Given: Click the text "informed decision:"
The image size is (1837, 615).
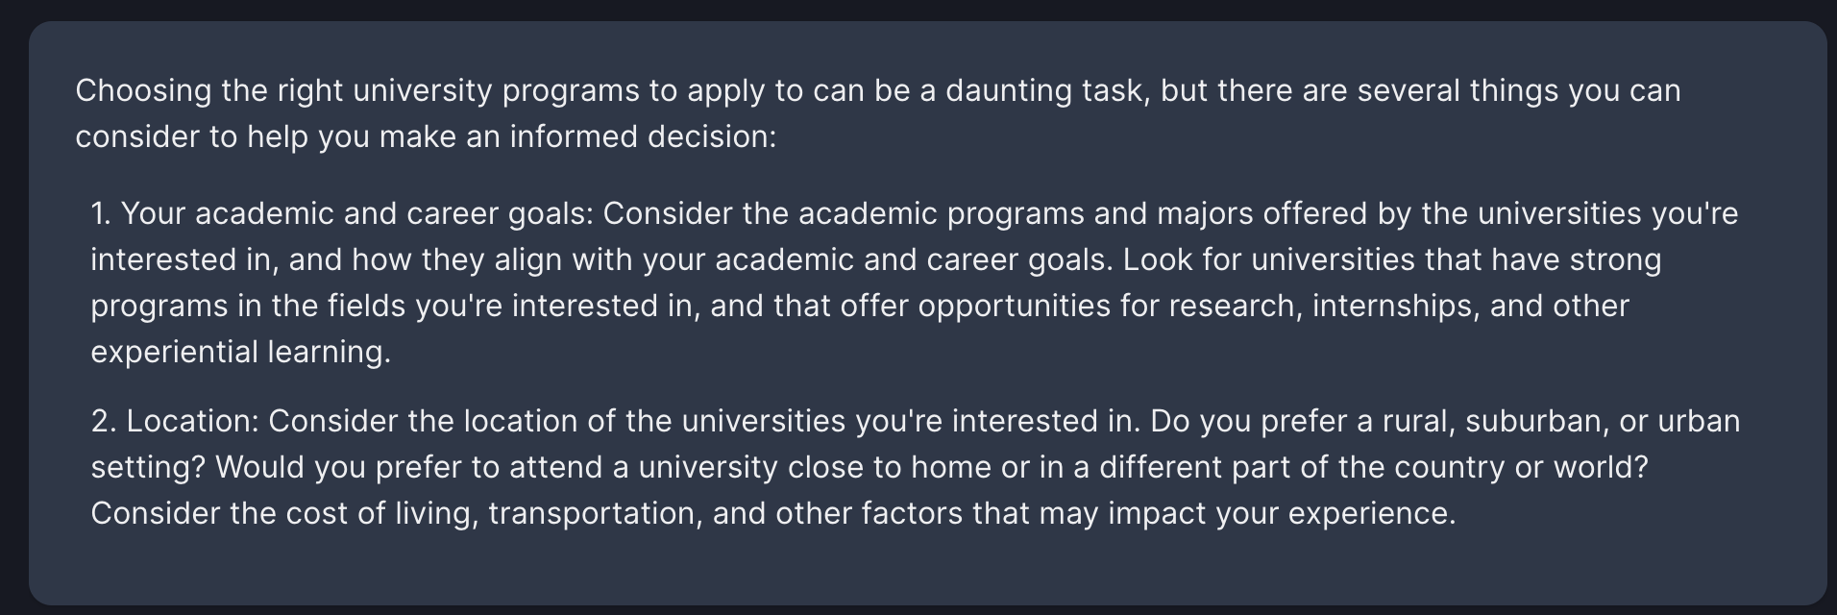Looking at the screenshot, I should coord(643,136).
